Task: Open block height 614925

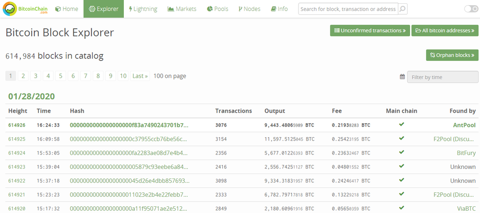Action: coord(17,139)
